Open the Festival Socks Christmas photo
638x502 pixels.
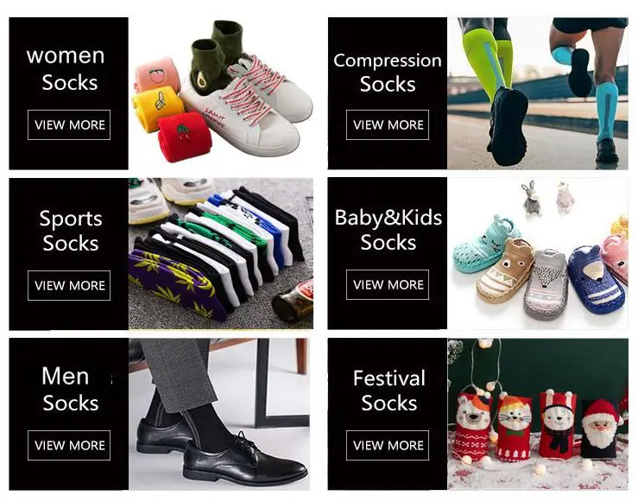(x=538, y=414)
